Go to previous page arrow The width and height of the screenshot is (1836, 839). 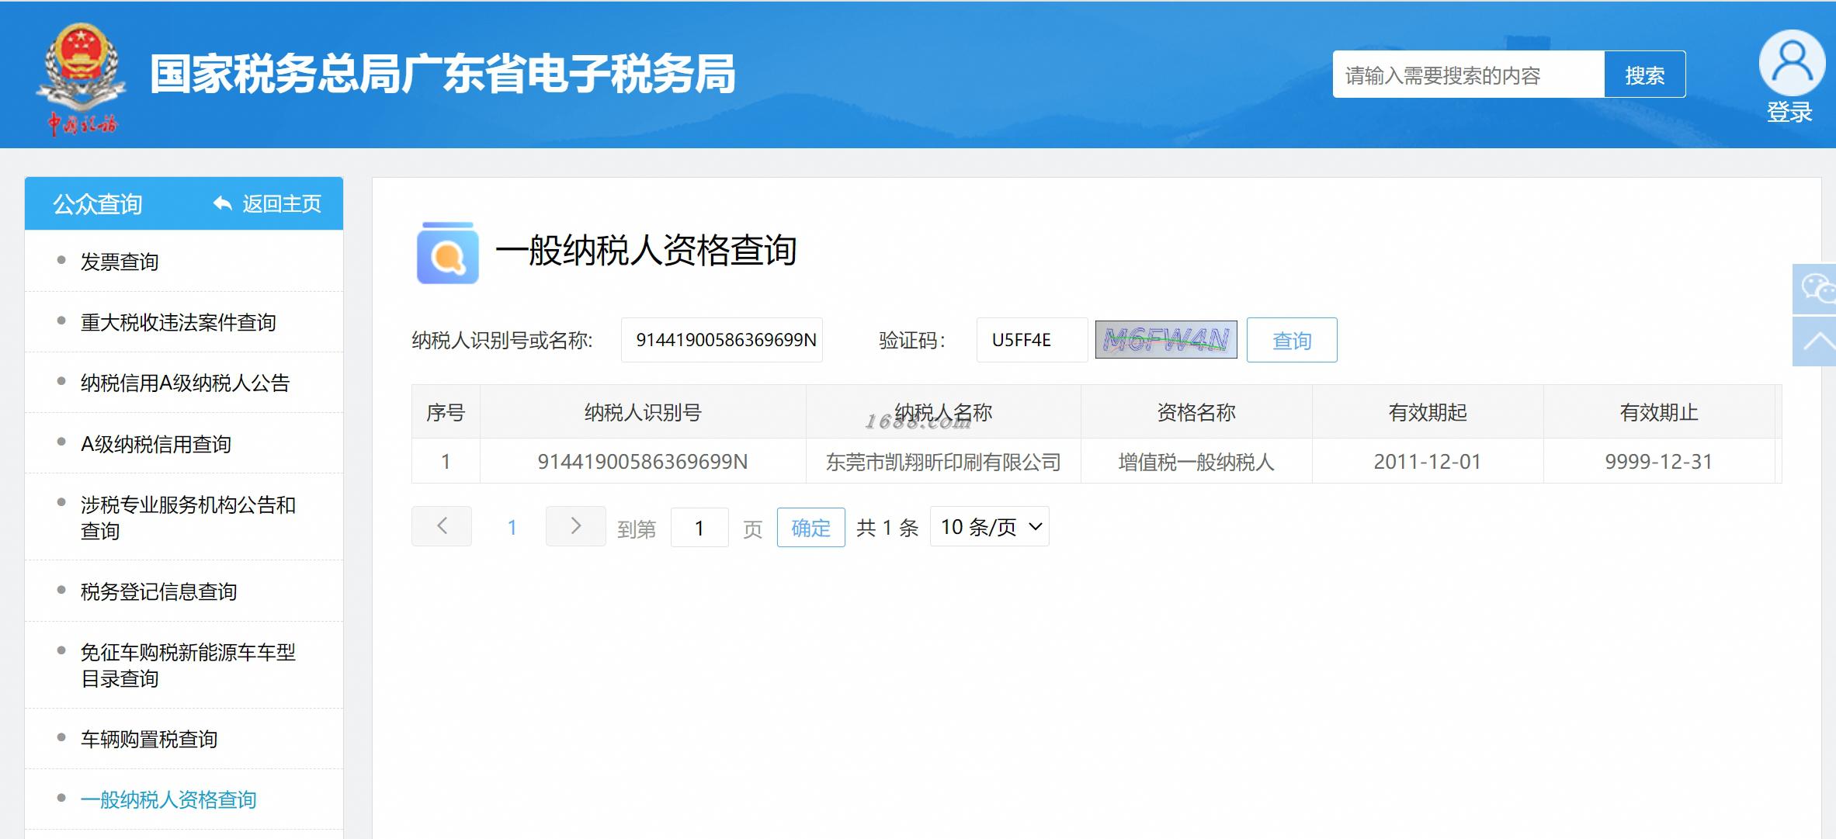click(442, 526)
